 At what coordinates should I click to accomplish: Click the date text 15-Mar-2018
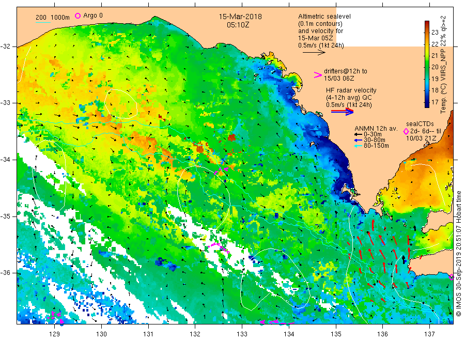[240, 17]
